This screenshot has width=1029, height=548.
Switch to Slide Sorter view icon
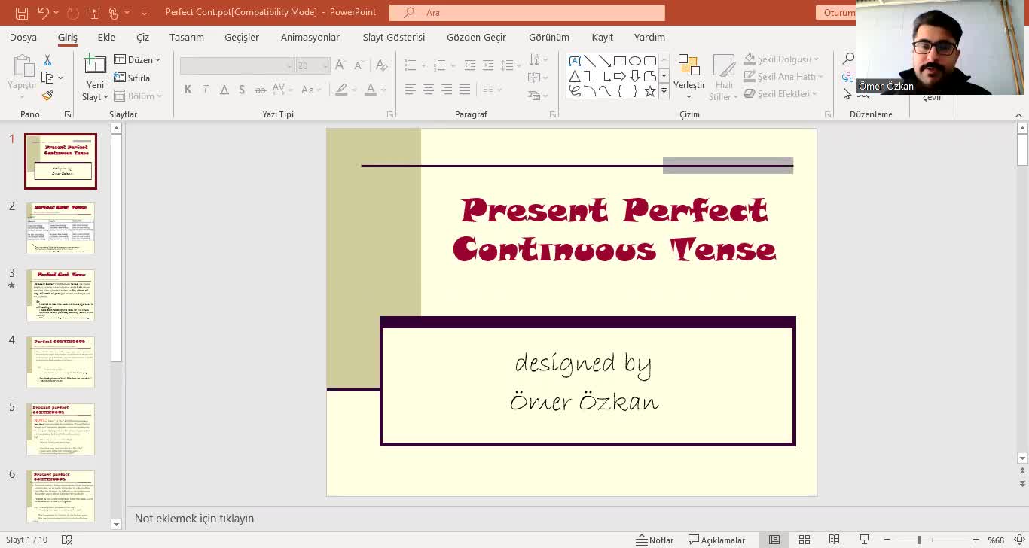(805, 540)
